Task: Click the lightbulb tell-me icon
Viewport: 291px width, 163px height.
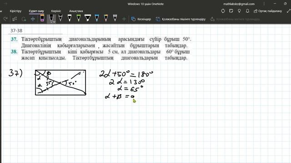Action: [239, 11]
